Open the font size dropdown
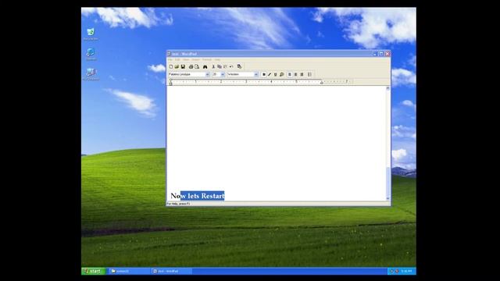 [x=223, y=74]
